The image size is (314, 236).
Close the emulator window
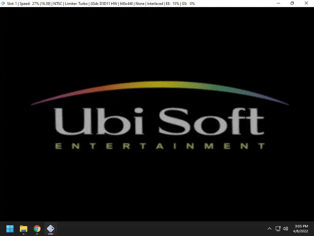(x=306, y=3)
